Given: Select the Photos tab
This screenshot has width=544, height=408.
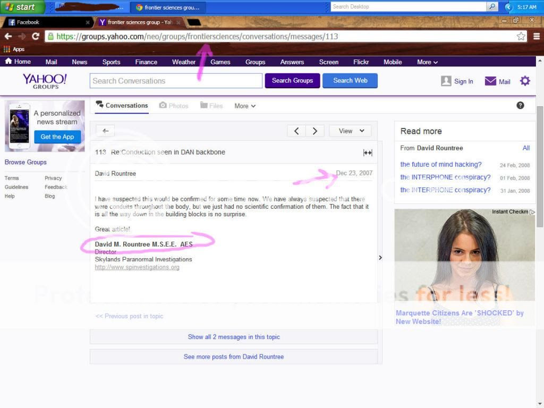Looking at the screenshot, I should click(x=174, y=106).
